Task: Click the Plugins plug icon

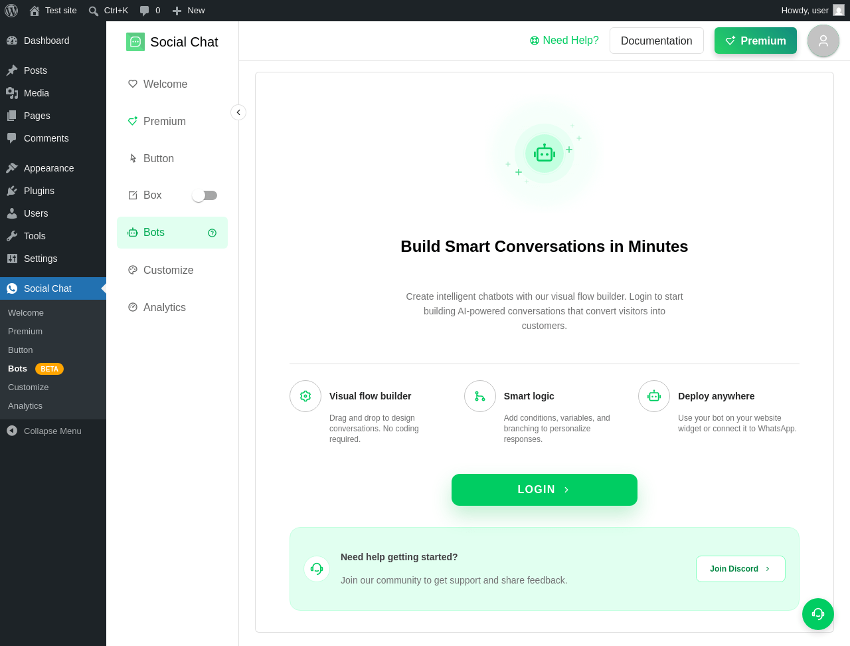Action: (x=12, y=191)
